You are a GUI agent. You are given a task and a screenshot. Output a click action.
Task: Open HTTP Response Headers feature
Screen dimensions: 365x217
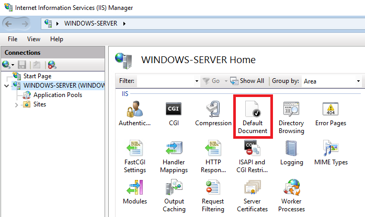point(213,156)
